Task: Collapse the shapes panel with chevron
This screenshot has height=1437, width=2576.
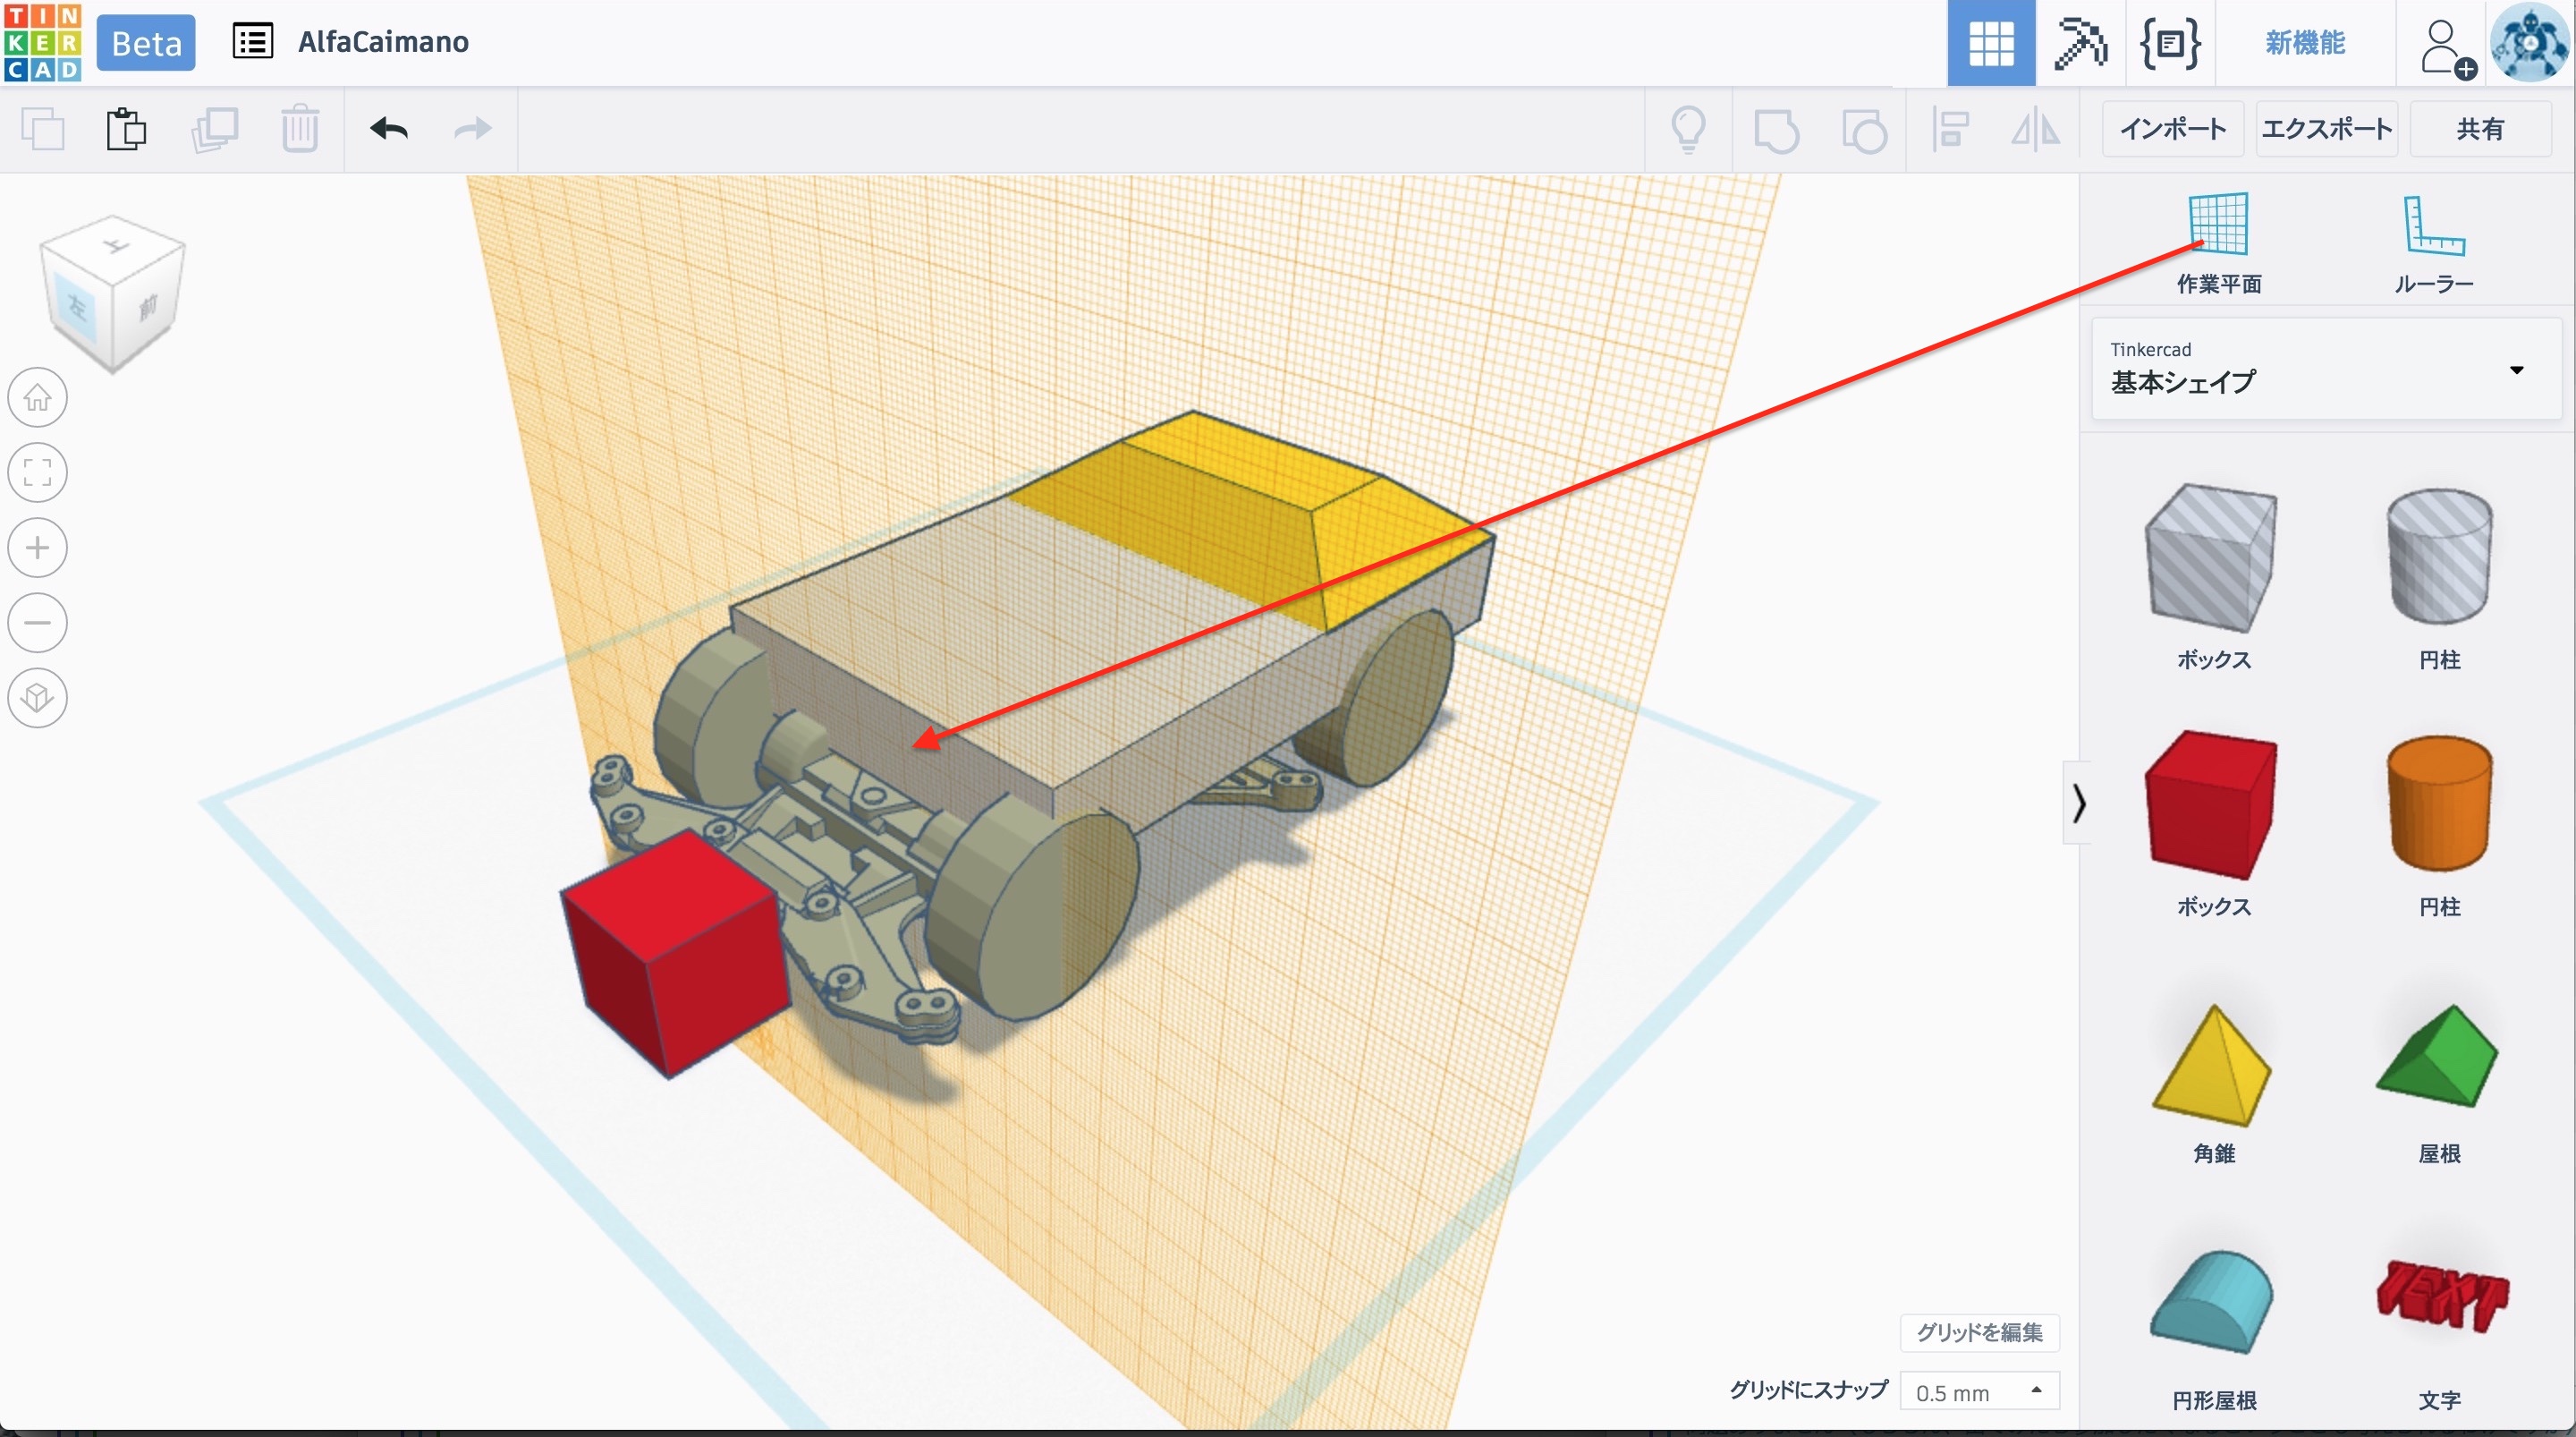Action: (2079, 803)
